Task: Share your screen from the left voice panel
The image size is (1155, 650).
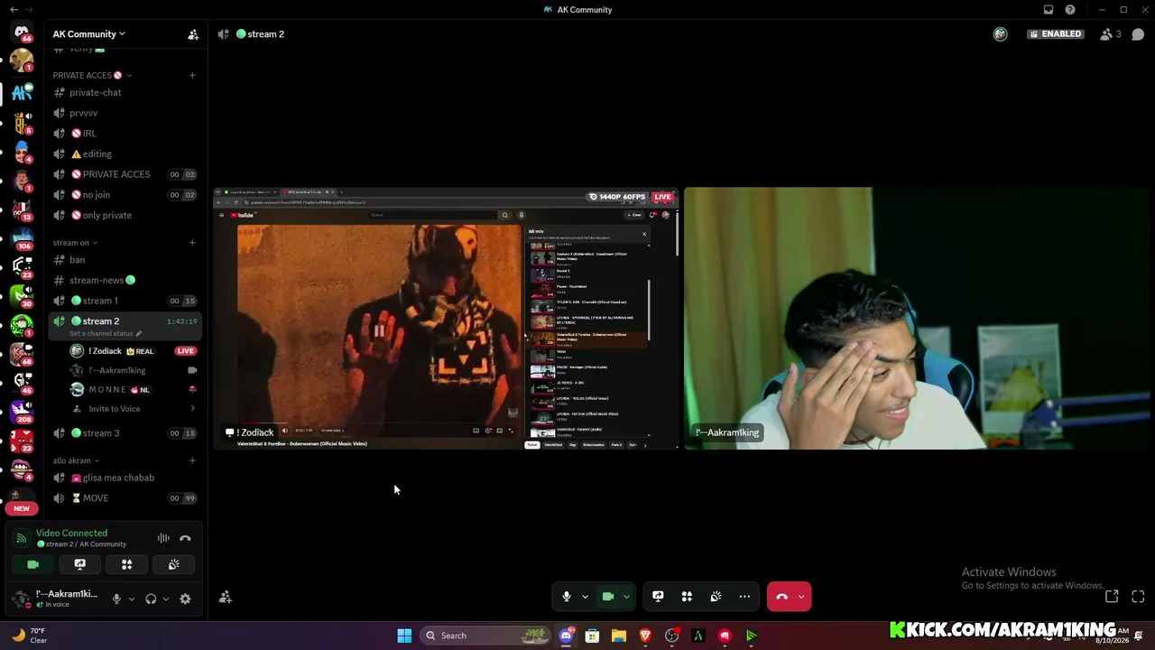Action: [80, 564]
